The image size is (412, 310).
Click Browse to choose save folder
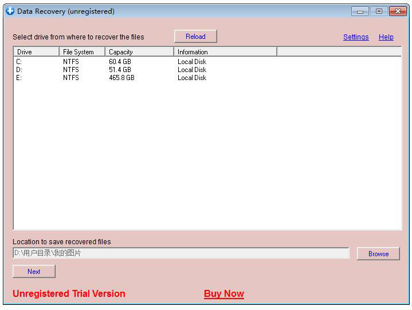[x=378, y=253]
